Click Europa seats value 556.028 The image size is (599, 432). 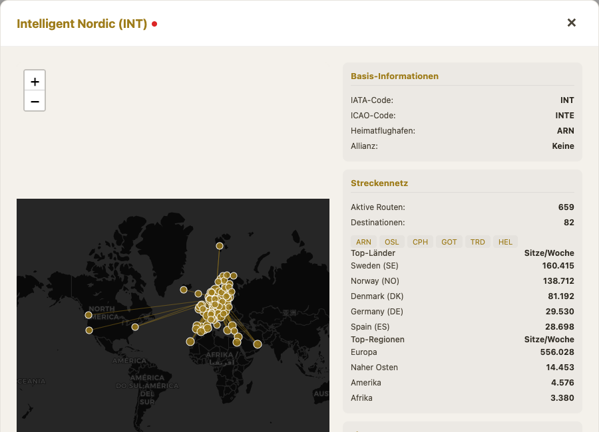click(x=557, y=352)
